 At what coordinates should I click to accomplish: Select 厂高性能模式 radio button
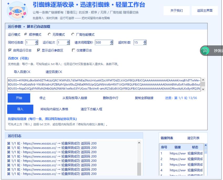pos(73,34)
